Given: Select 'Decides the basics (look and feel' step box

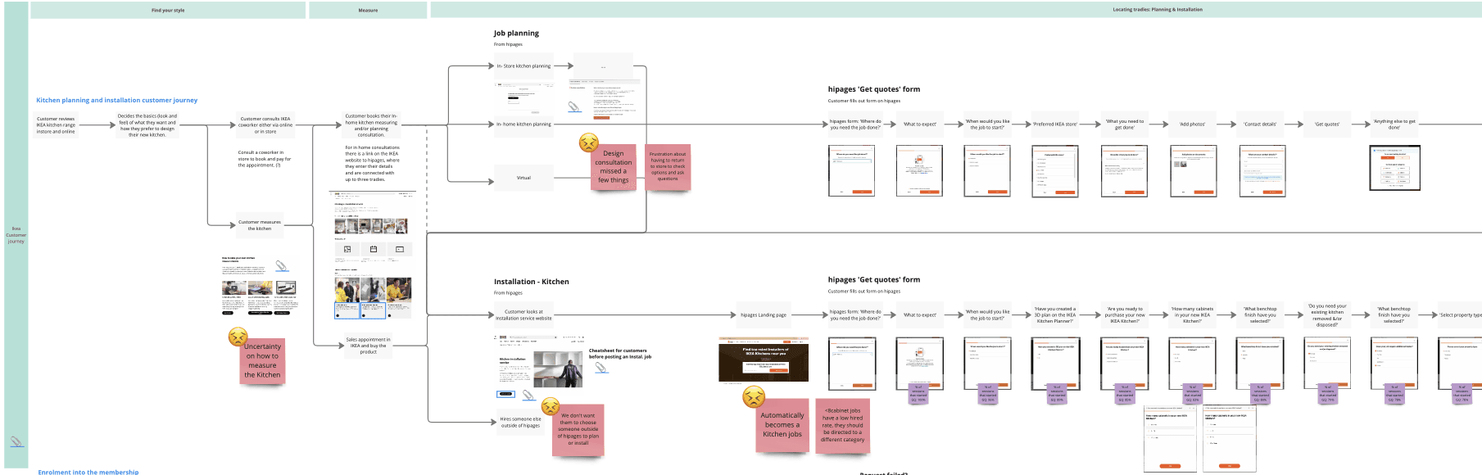Looking at the screenshot, I should pyautogui.click(x=147, y=125).
